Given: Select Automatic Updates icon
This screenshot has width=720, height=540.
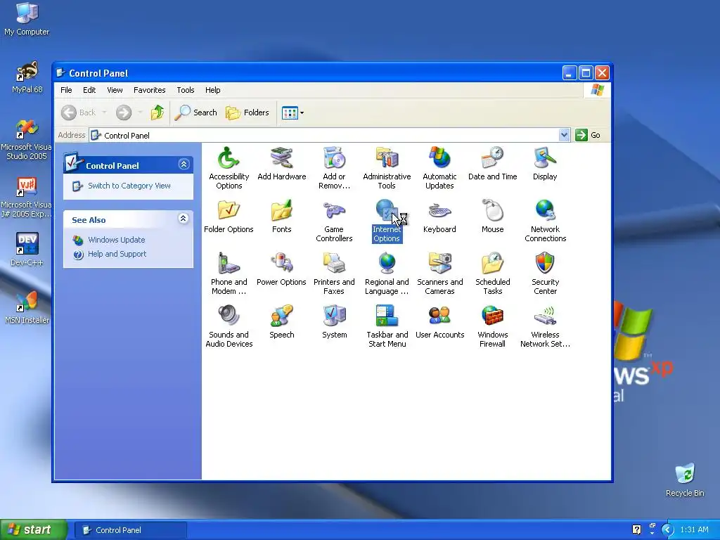Looking at the screenshot, I should click(x=439, y=158).
